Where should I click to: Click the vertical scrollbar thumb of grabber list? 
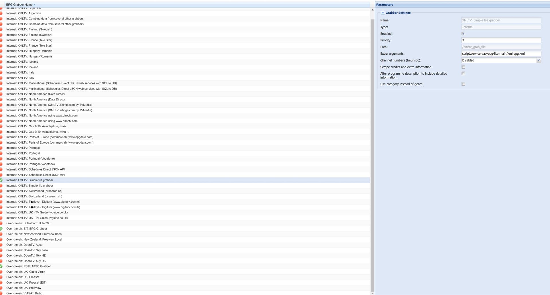[x=372, y=155]
